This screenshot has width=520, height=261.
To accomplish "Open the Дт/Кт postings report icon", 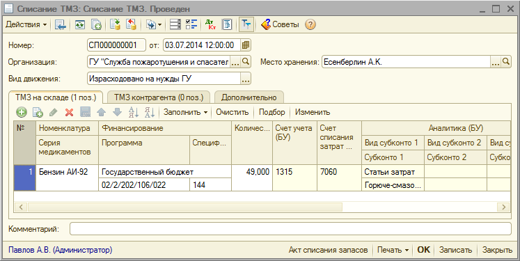I will click(x=210, y=24).
